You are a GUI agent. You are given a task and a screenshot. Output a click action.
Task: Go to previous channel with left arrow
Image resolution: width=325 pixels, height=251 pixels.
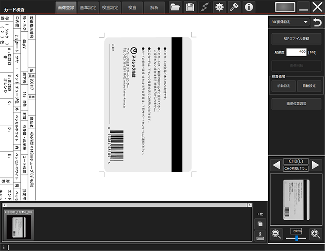(x=276, y=165)
